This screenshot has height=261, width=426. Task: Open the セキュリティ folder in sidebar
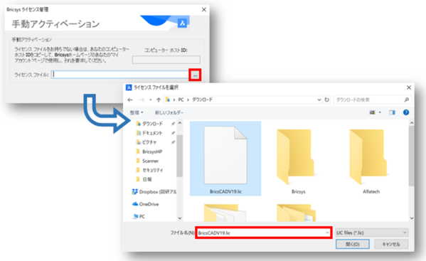click(152, 170)
